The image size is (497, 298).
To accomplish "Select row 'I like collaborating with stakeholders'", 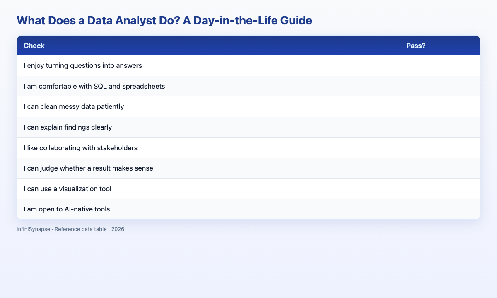I will click(x=248, y=148).
